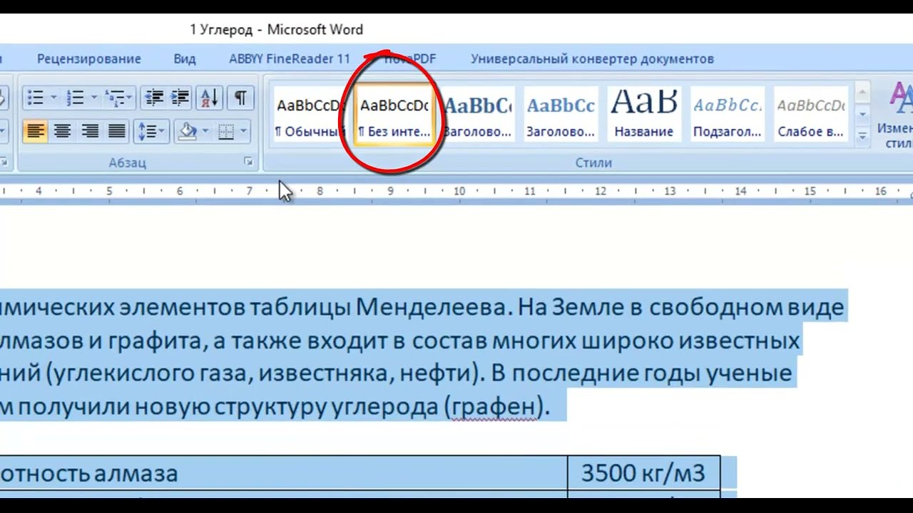The width and height of the screenshot is (913, 513).
Task: Open the Абзац dialog launcher
Action: point(248,162)
